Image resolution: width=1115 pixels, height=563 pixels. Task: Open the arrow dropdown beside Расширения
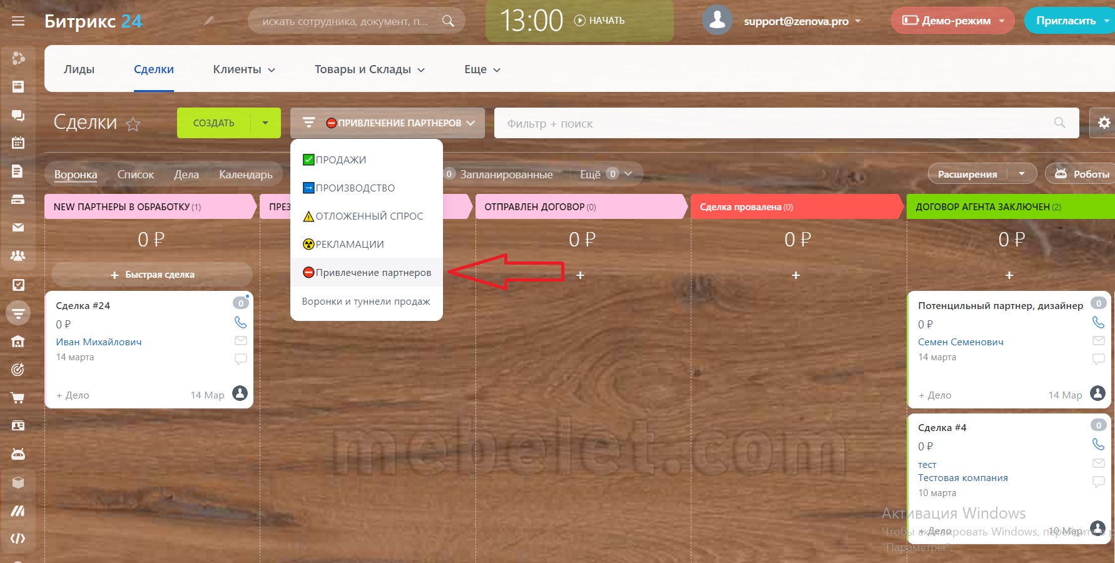click(x=1022, y=174)
